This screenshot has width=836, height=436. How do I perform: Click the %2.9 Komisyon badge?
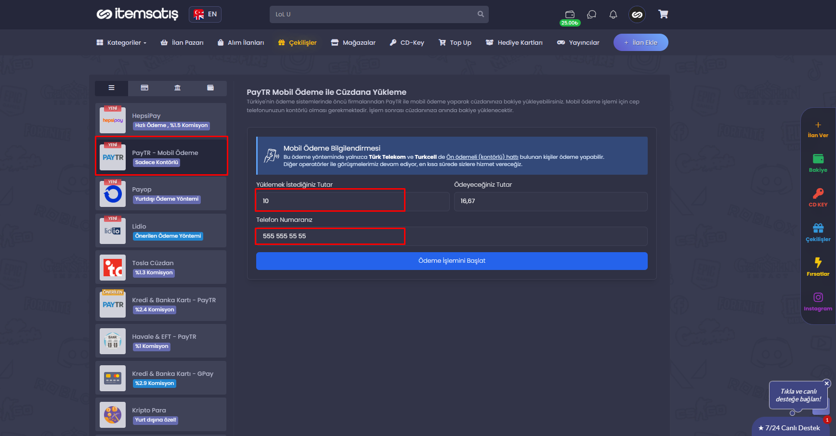click(155, 384)
